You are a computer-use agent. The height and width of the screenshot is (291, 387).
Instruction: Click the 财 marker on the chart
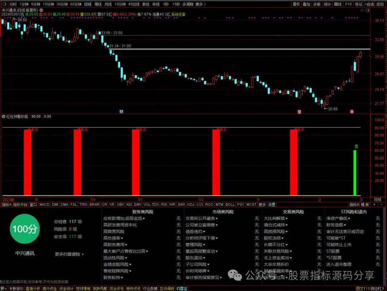121,112
